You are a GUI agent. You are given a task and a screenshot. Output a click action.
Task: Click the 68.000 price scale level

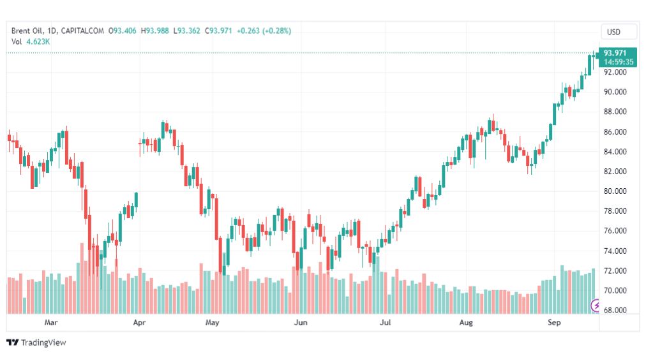click(x=615, y=310)
